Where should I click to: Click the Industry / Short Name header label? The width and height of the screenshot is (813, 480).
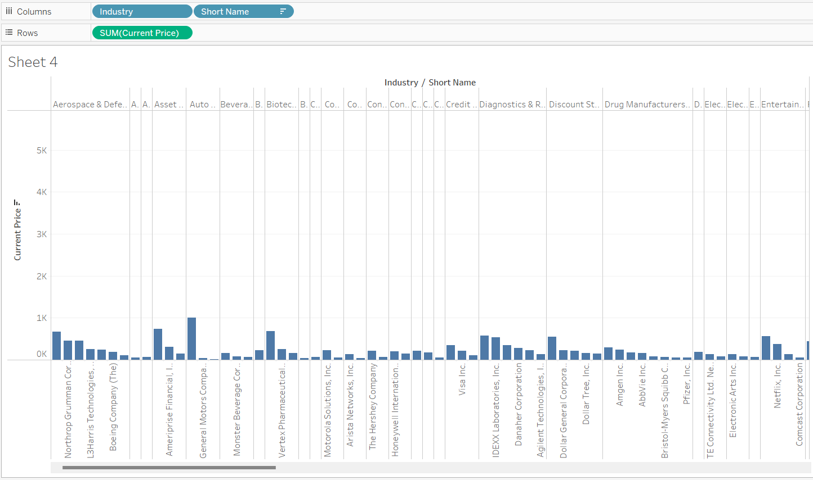430,82
